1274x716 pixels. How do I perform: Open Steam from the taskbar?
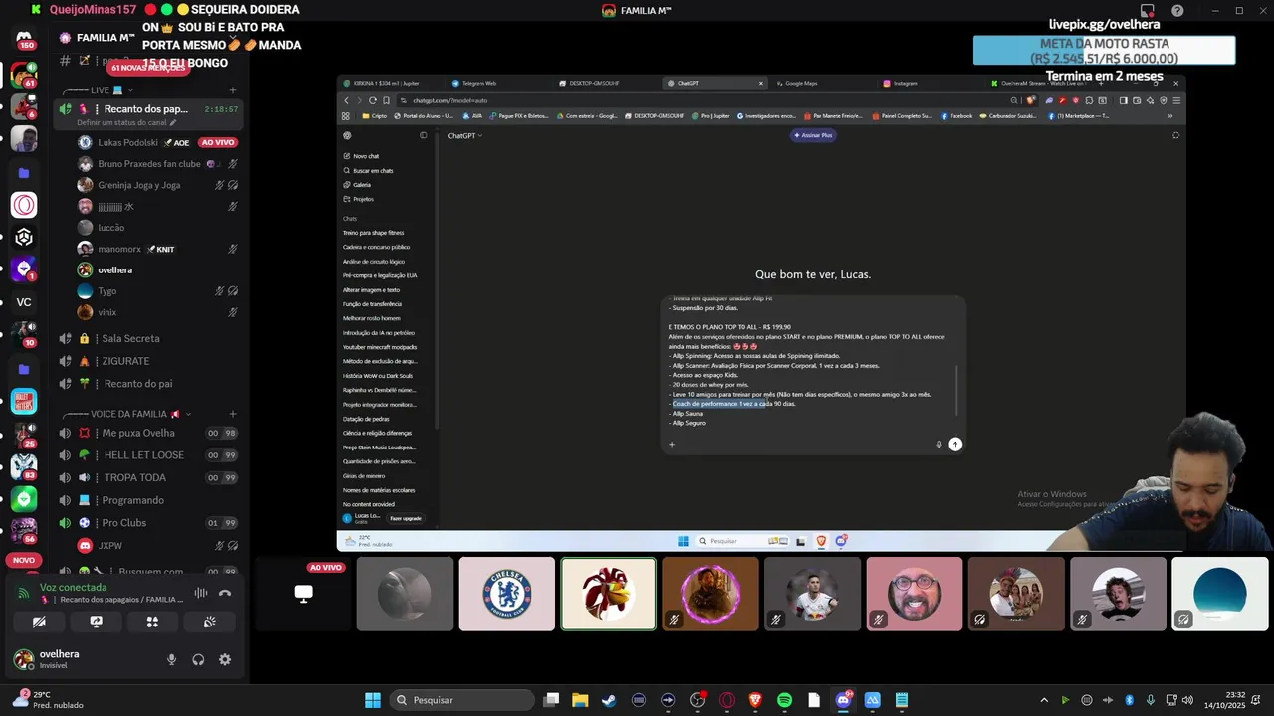[609, 700]
